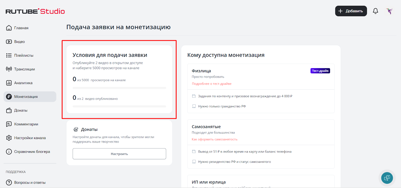Click the Настроить donations button

[x=119, y=154]
